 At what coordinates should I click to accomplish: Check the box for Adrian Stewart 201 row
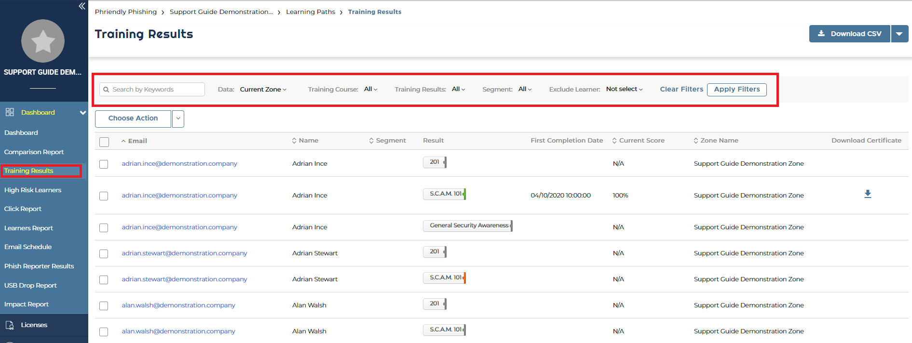104,254
